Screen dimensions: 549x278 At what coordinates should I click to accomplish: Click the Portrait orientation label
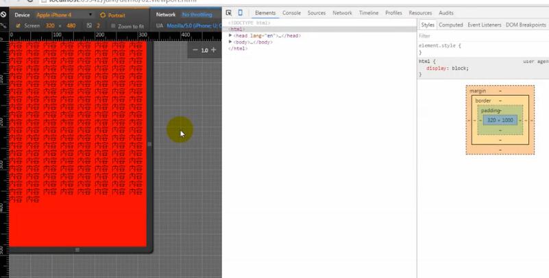click(117, 15)
